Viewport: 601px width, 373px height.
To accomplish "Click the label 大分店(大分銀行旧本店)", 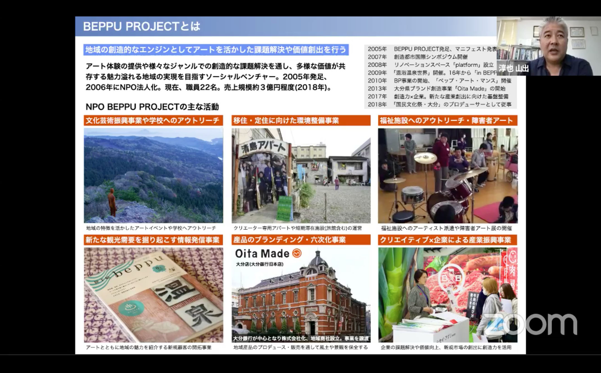I will (259, 264).
